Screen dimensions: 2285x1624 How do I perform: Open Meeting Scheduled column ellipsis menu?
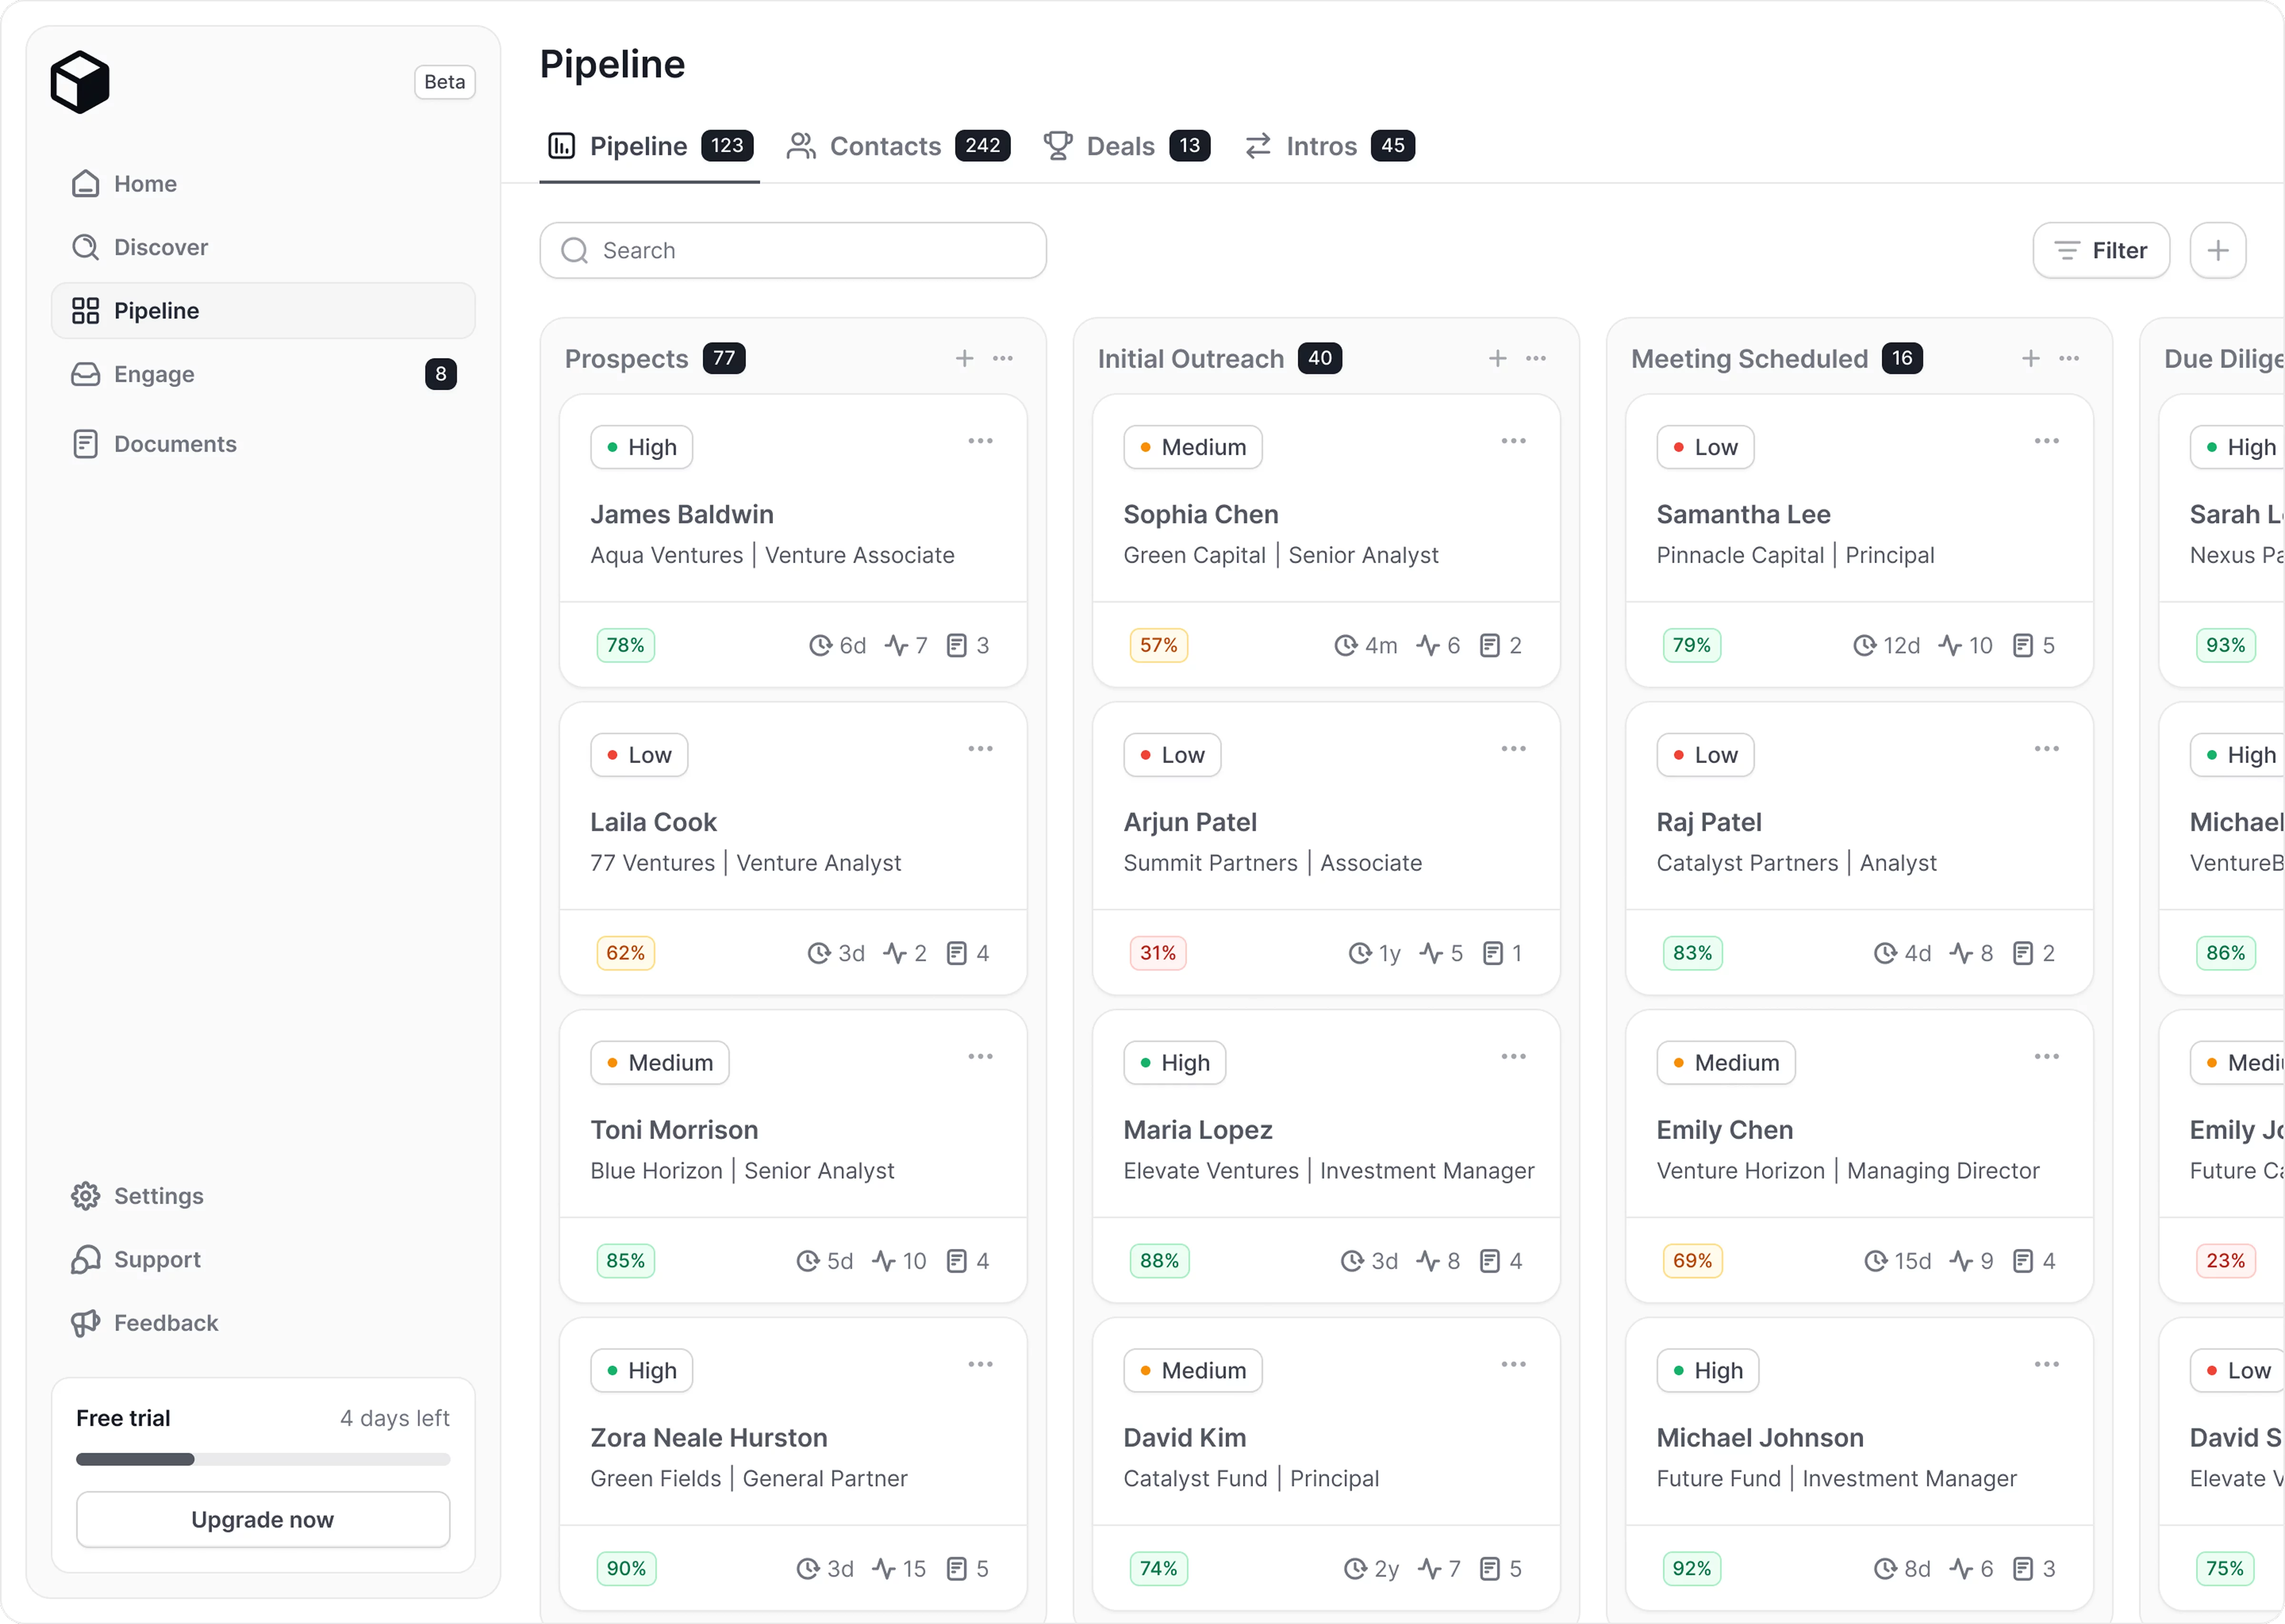[2069, 358]
